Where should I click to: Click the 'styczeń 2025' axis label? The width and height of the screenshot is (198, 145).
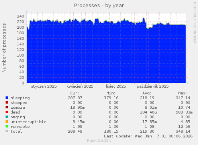44,86
